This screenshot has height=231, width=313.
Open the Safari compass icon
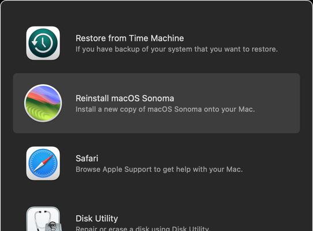pyautogui.click(x=43, y=163)
